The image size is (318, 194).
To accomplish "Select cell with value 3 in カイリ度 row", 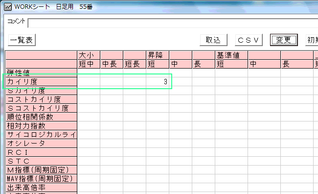I will pyautogui.click(x=158, y=82).
